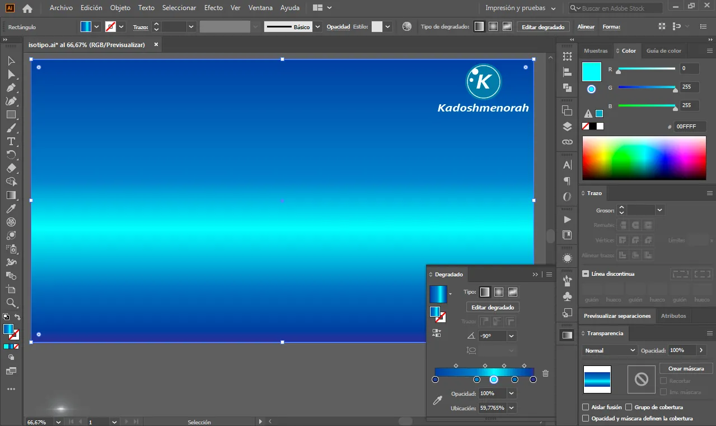Image resolution: width=716 pixels, height=426 pixels.
Task: Open the Ventana menu
Action: tap(260, 8)
